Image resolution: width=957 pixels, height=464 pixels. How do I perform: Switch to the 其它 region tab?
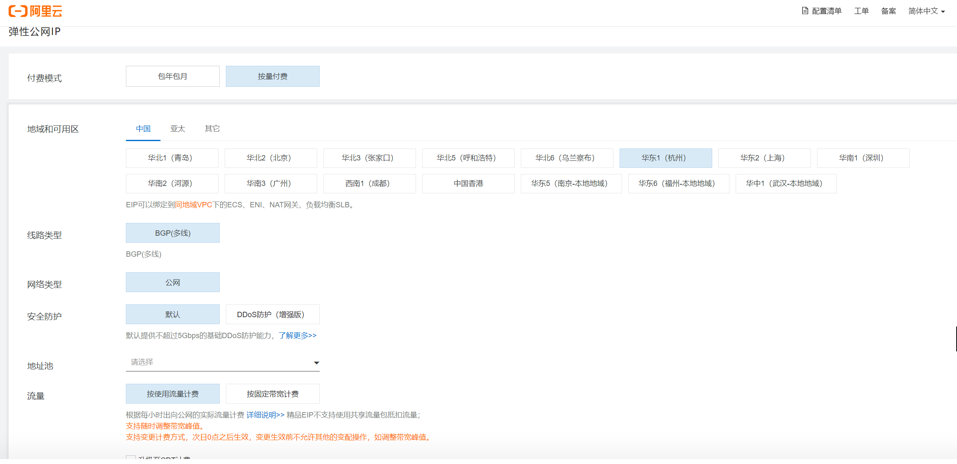(x=212, y=129)
